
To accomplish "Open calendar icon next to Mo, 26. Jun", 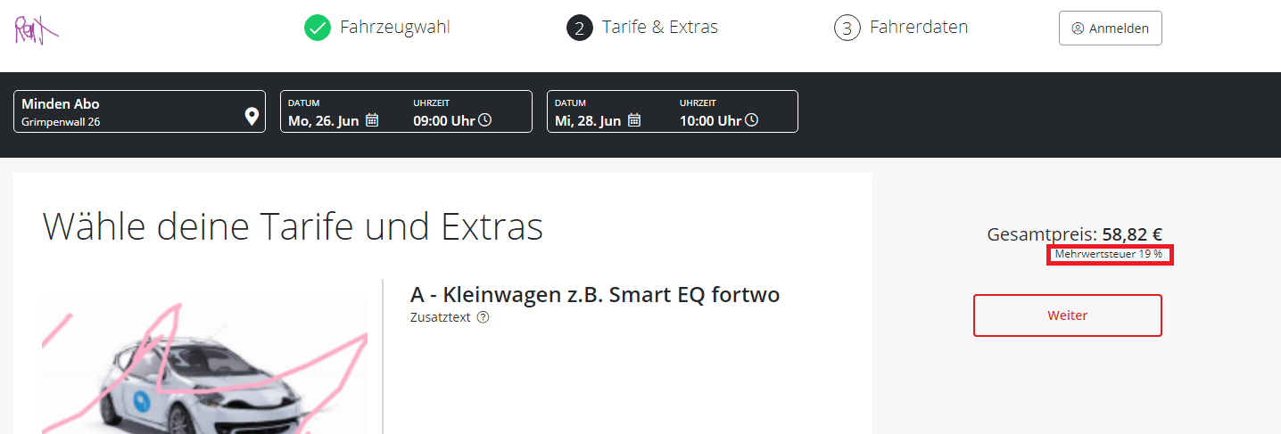I will 372,120.
